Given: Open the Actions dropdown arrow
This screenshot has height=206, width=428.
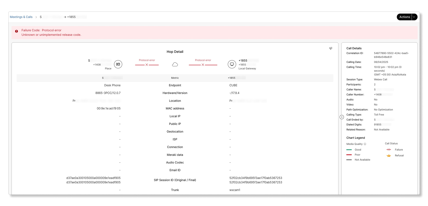Looking at the screenshot, I should (414, 17).
